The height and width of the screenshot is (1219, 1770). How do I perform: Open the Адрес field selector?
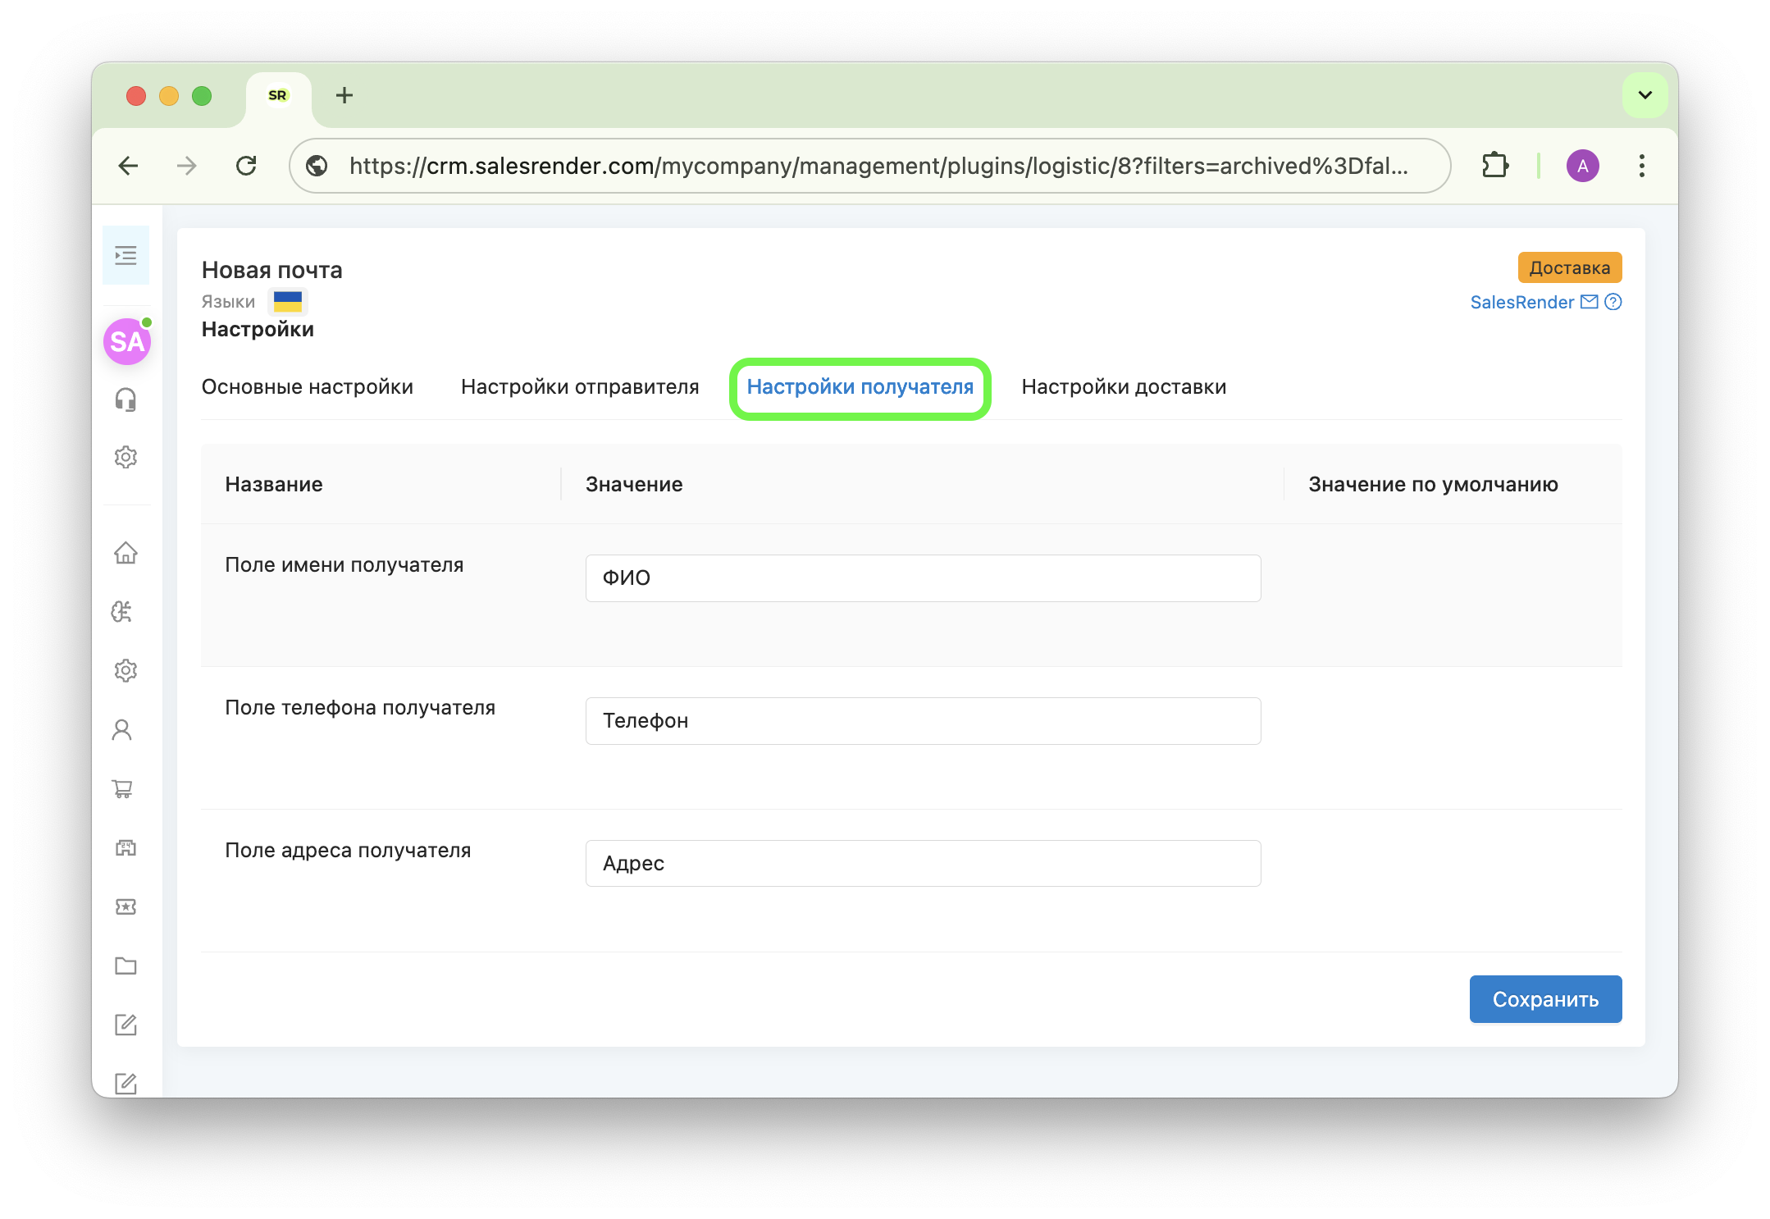click(923, 863)
